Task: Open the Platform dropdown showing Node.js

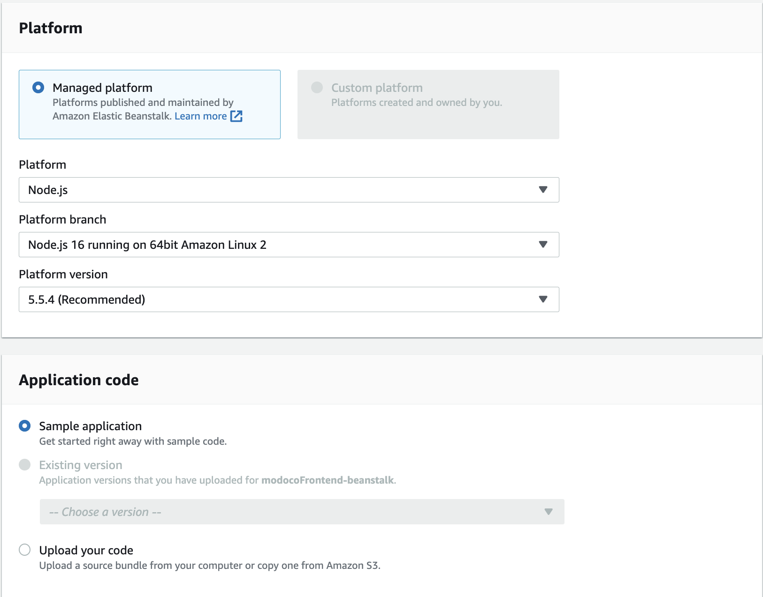Action: coord(282,190)
